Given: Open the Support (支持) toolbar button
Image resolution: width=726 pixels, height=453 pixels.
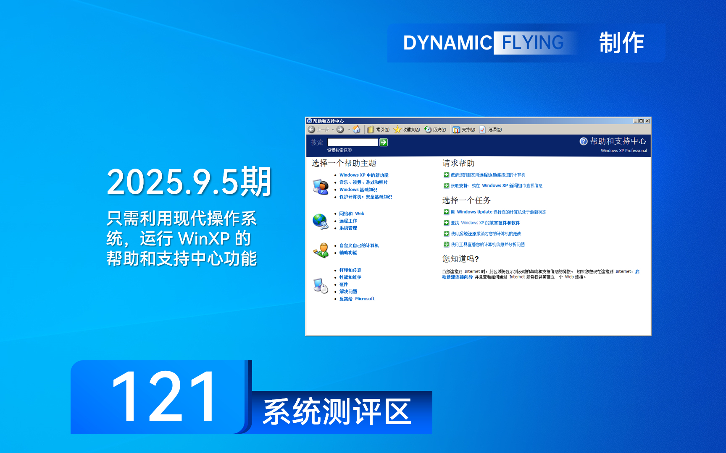Looking at the screenshot, I should click(x=464, y=130).
